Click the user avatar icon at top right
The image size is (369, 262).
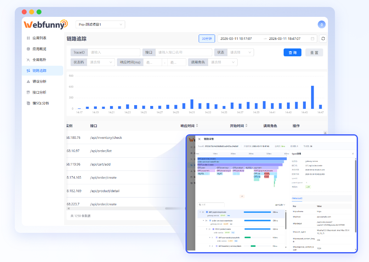click(321, 25)
